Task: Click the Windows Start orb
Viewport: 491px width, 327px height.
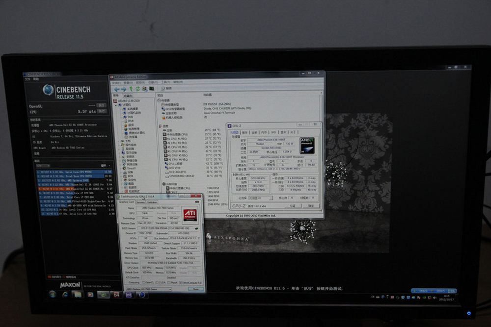Action: (x=53, y=294)
